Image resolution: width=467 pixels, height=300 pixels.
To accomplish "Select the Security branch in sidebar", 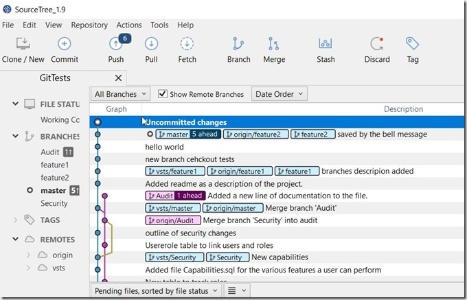I will tap(54, 203).
